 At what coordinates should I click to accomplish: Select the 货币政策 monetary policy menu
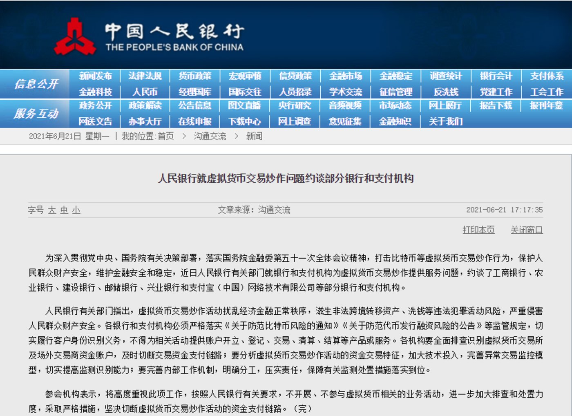coord(194,76)
